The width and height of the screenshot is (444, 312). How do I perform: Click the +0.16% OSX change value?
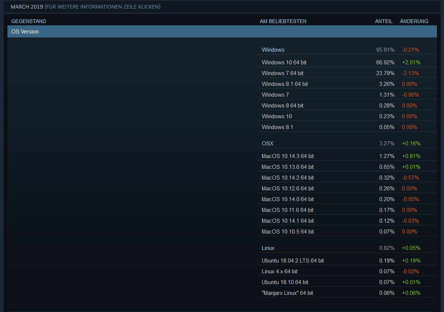tap(411, 144)
